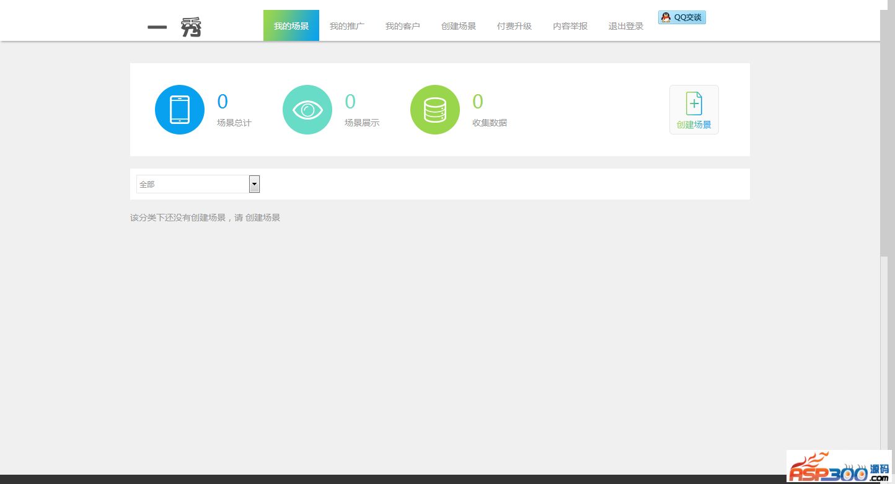
Task: Click the 收集数据 label
Action: 490,123
